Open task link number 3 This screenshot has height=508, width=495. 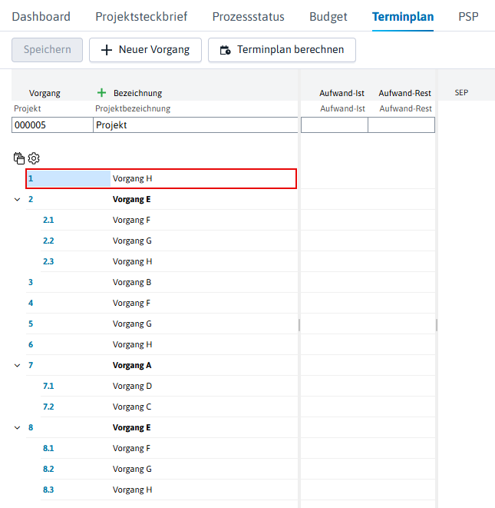tap(31, 282)
